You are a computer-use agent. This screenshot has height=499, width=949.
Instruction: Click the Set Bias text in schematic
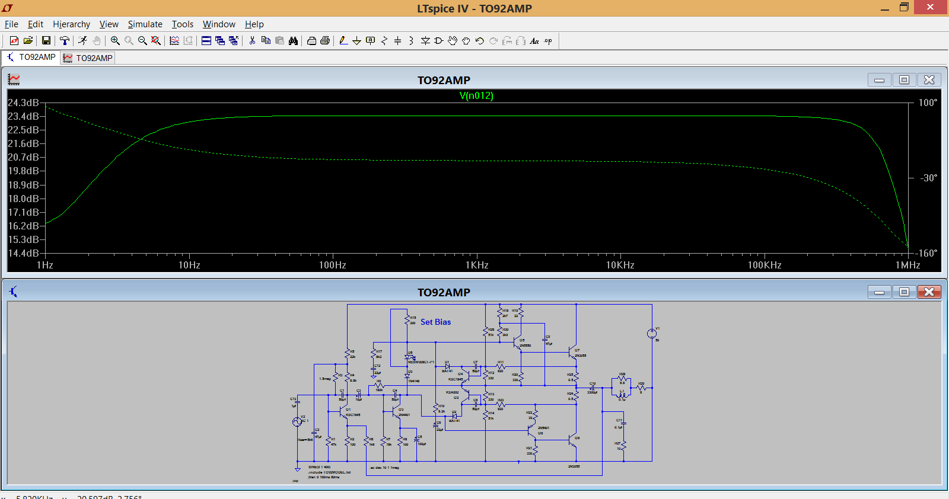pyautogui.click(x=435, y=322)
